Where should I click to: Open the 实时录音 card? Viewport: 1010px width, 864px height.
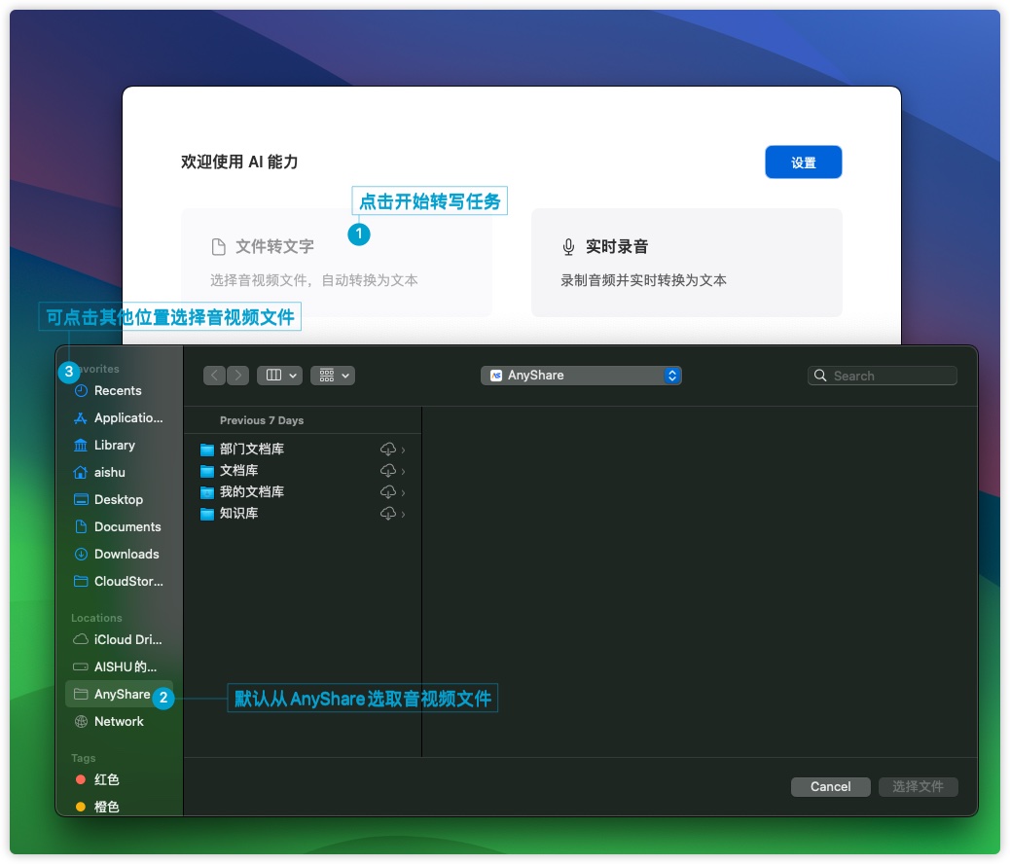coord(687,263)
